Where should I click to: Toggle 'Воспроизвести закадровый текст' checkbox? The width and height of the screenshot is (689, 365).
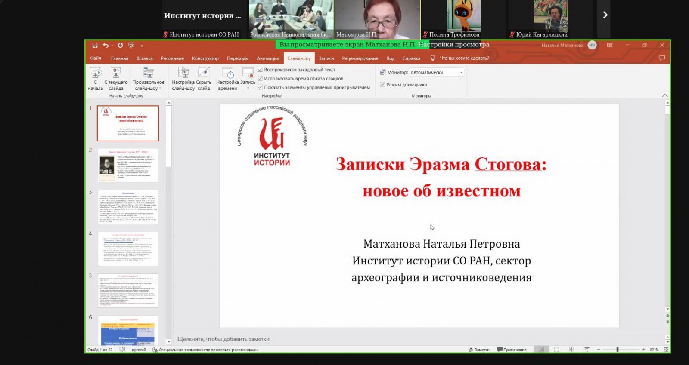260,70
